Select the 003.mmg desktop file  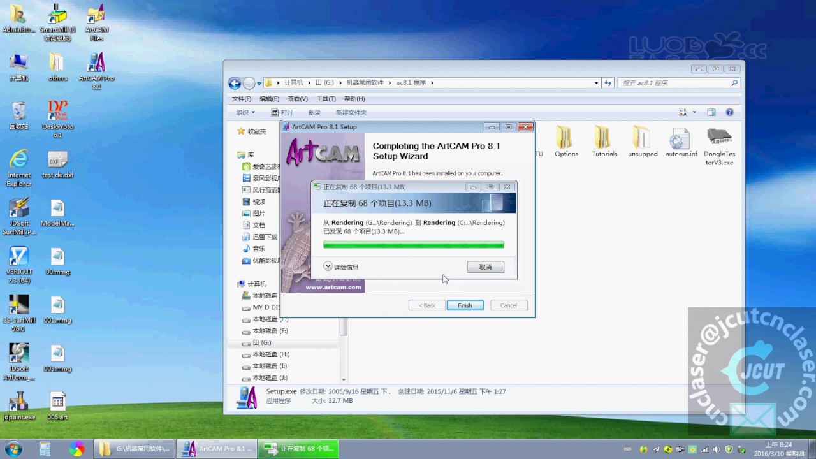(x=57, y=358)
